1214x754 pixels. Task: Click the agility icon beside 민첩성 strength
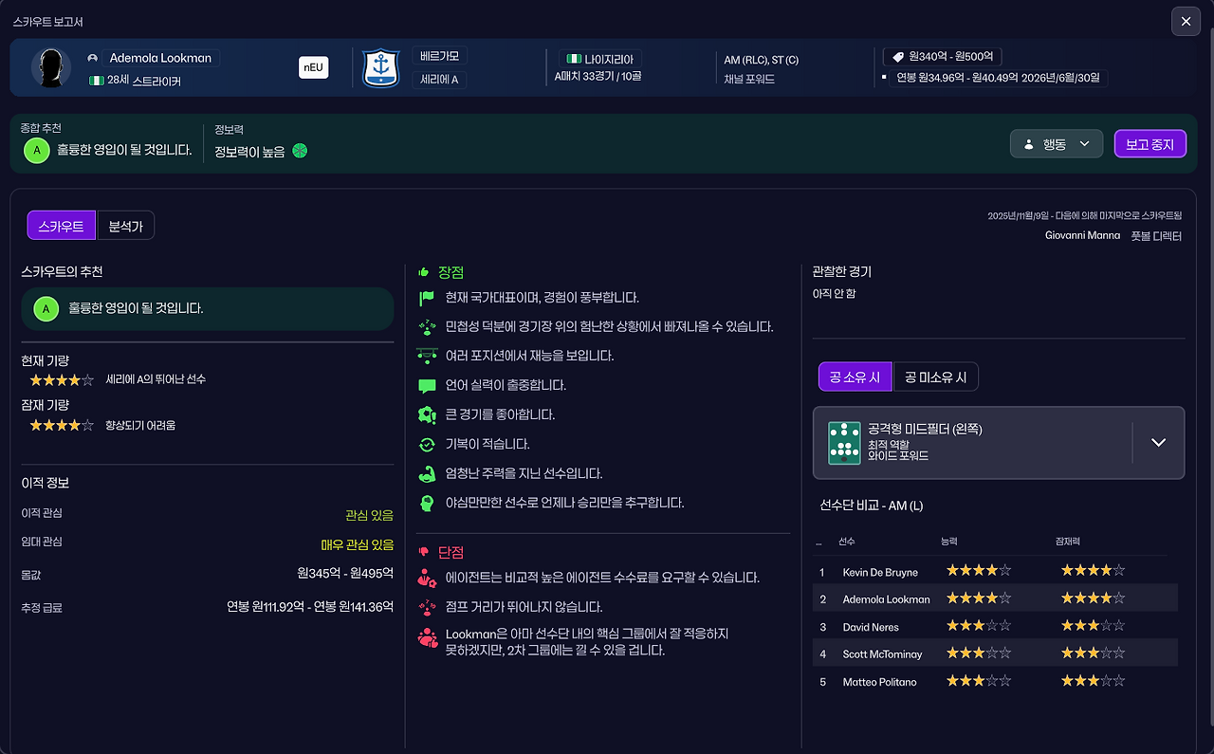tap(427, 327)
